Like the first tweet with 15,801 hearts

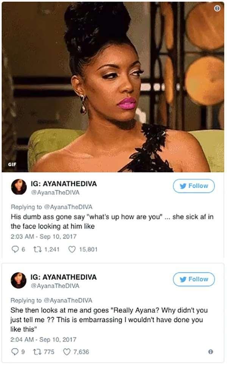[72, 249]
